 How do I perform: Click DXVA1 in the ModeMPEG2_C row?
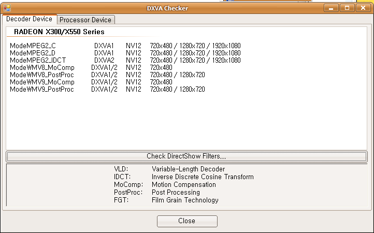point(104,46)
